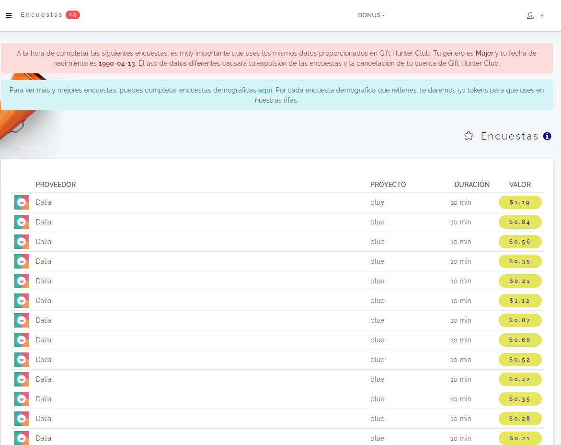Follow the 'aquí' demographic surveys link

point(265,90)
